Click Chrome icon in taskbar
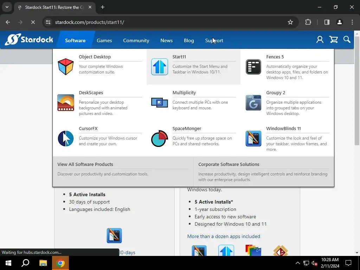 pos(60,263)
